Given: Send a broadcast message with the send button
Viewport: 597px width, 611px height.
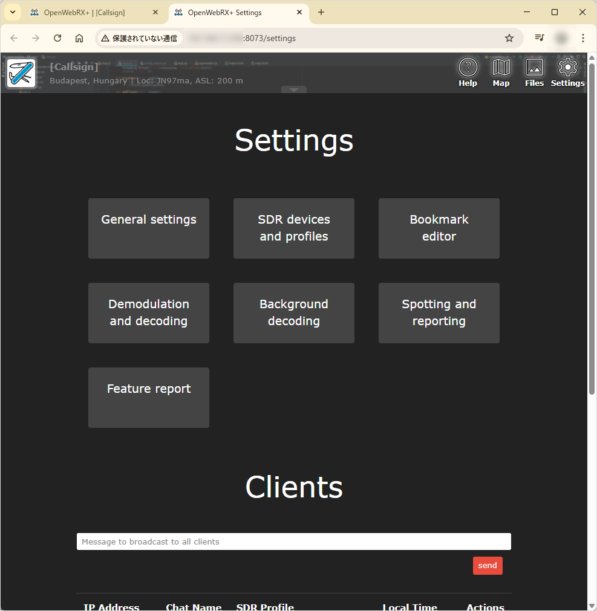Looking at the screenshot, I should (x=488, y=565).
